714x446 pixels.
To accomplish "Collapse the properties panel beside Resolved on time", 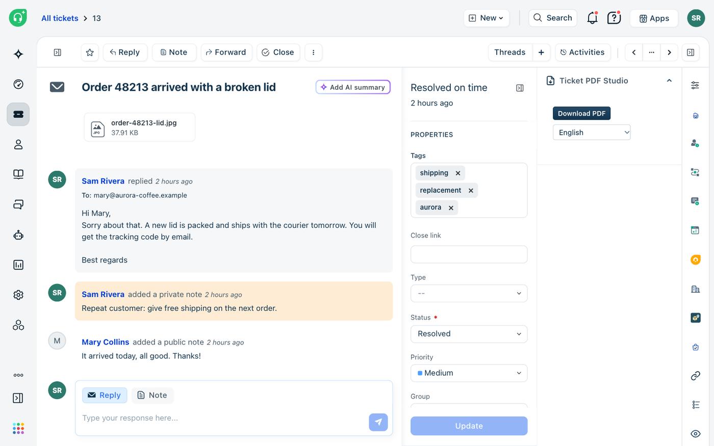I will coord(520,88).
